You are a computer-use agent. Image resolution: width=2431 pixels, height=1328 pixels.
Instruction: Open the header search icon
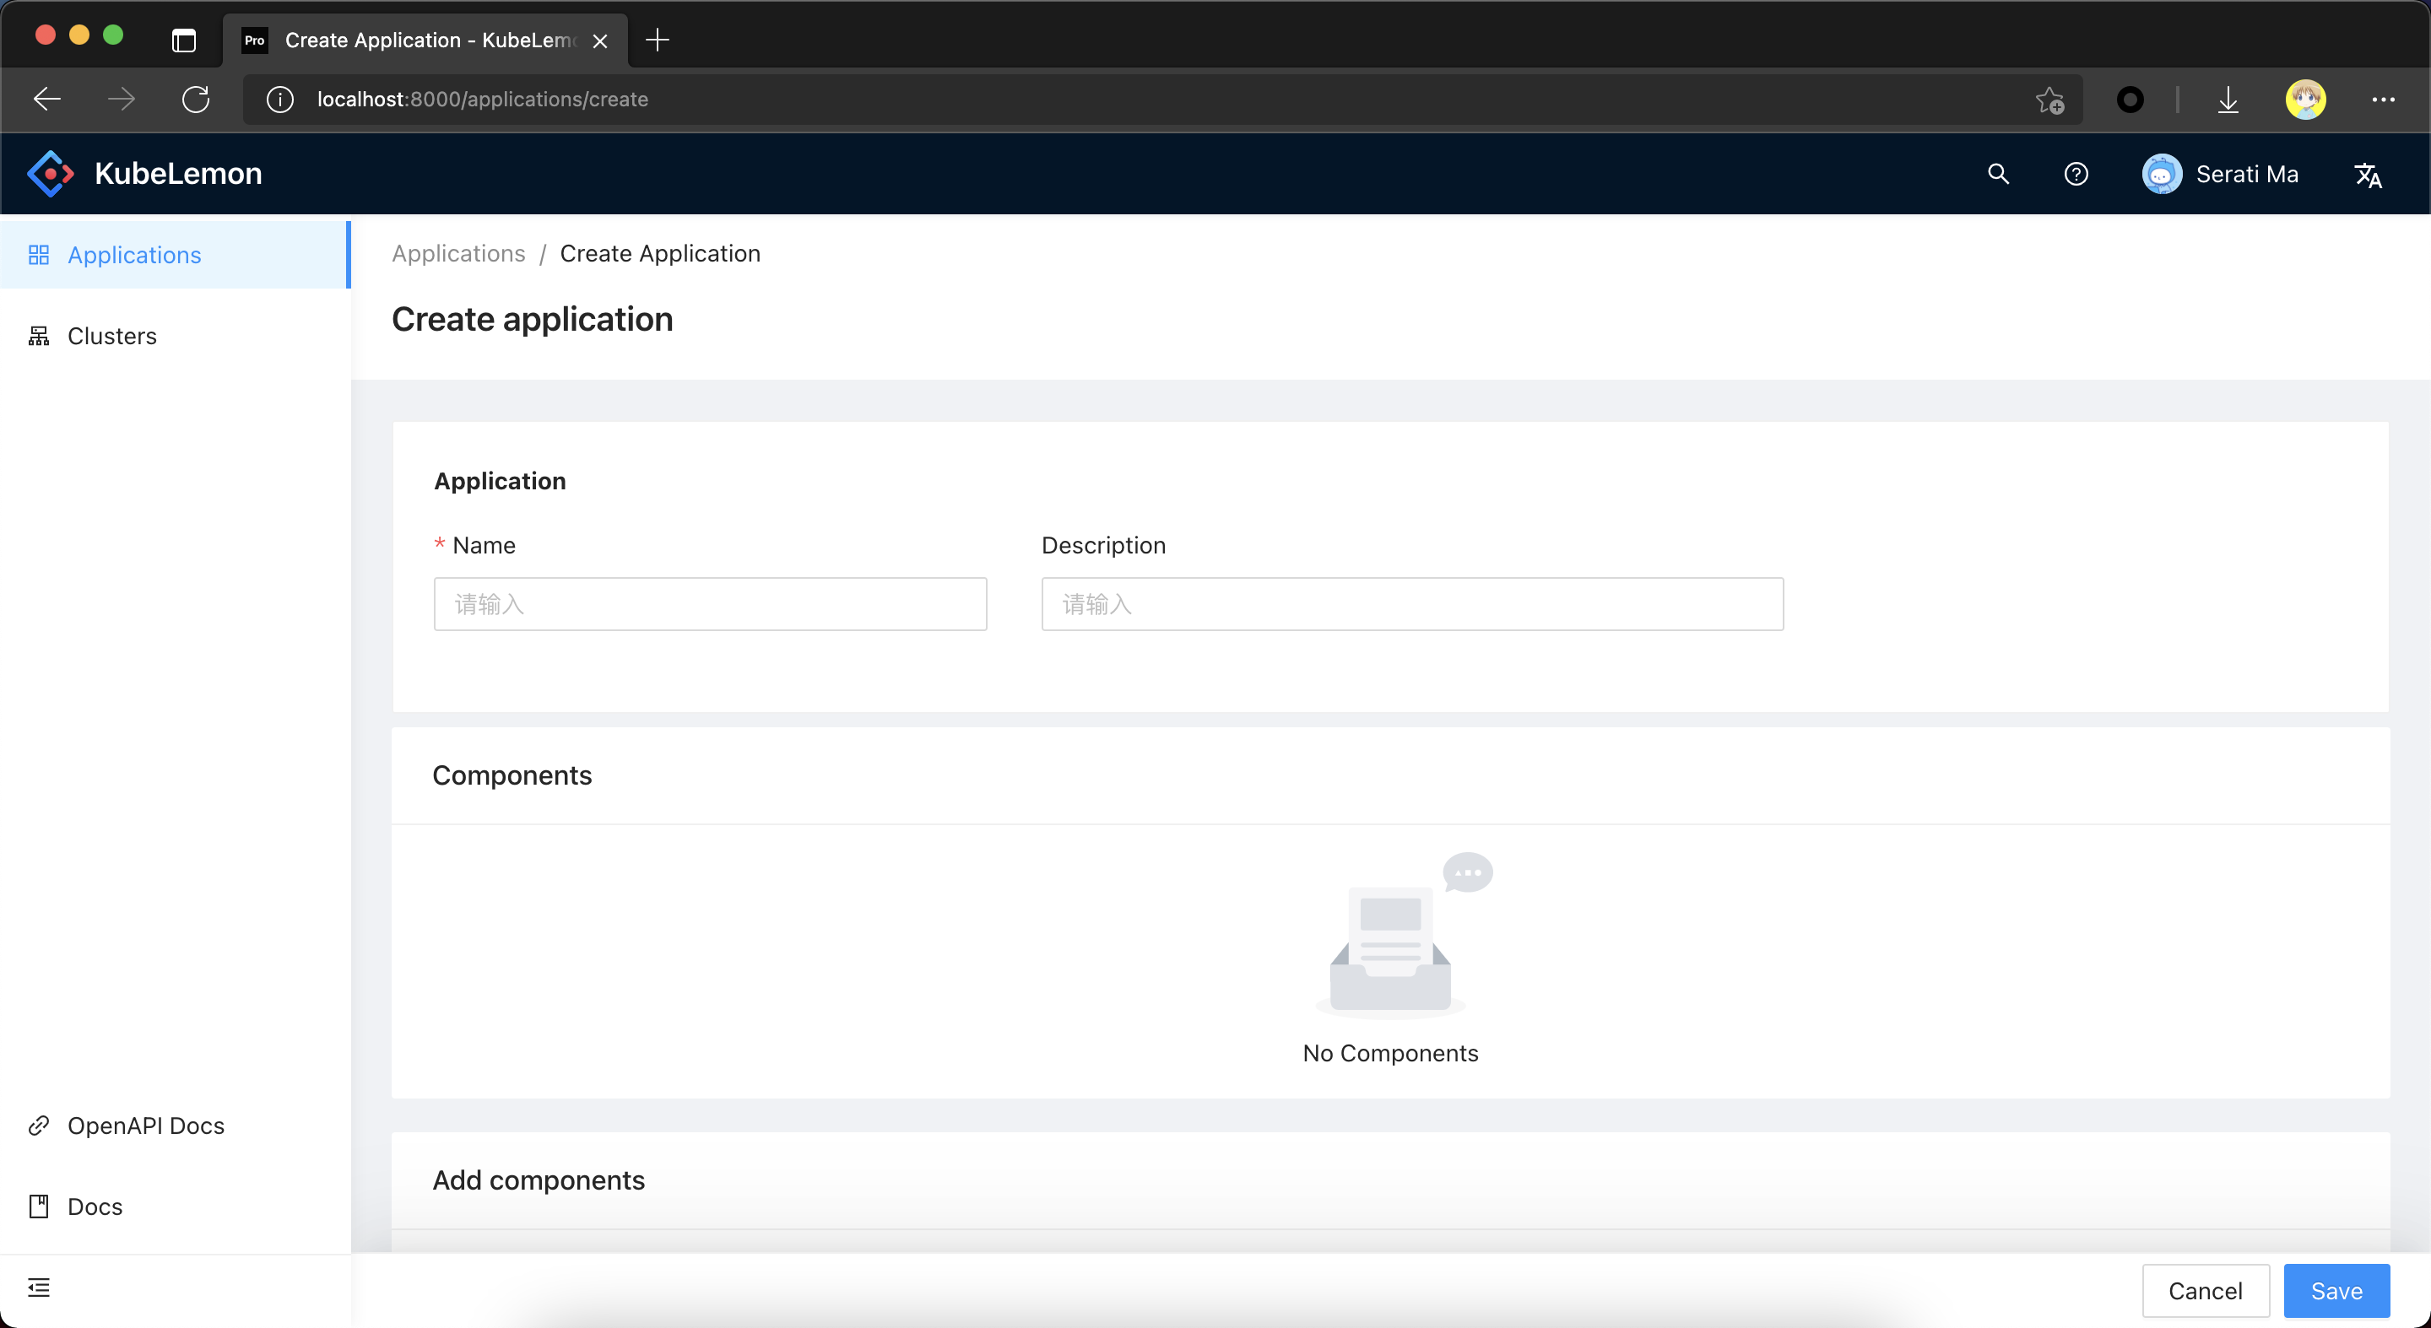pyautogui.click(x=1998, y=175)
